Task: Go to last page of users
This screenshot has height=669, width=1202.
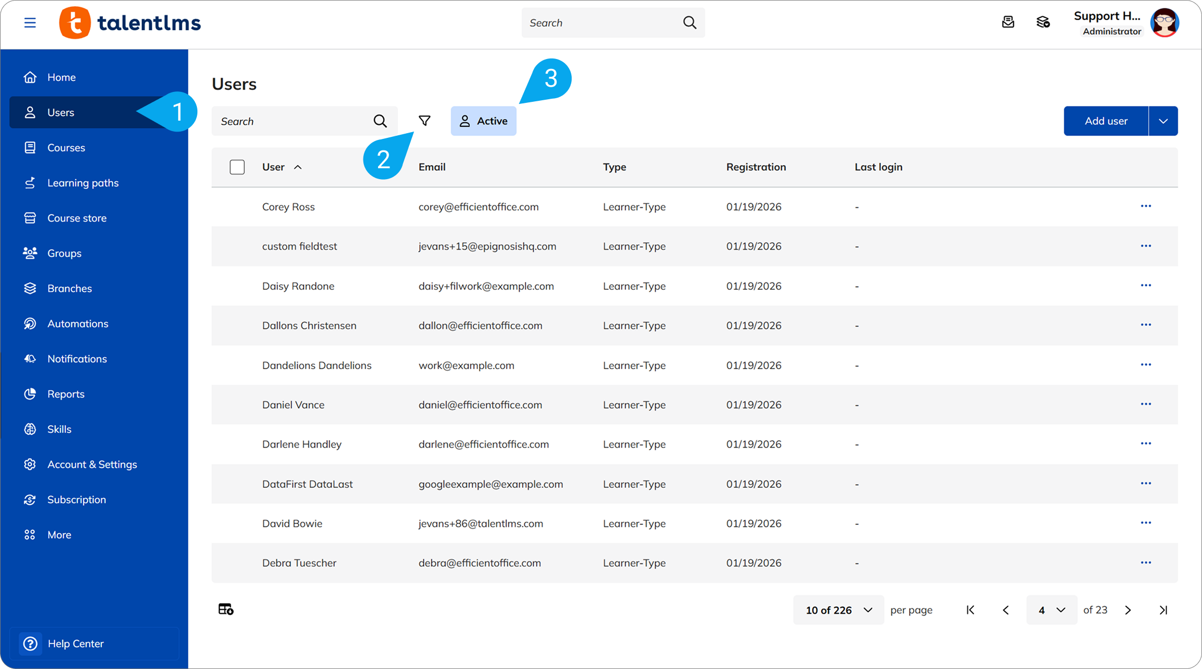Action: 1163,610
